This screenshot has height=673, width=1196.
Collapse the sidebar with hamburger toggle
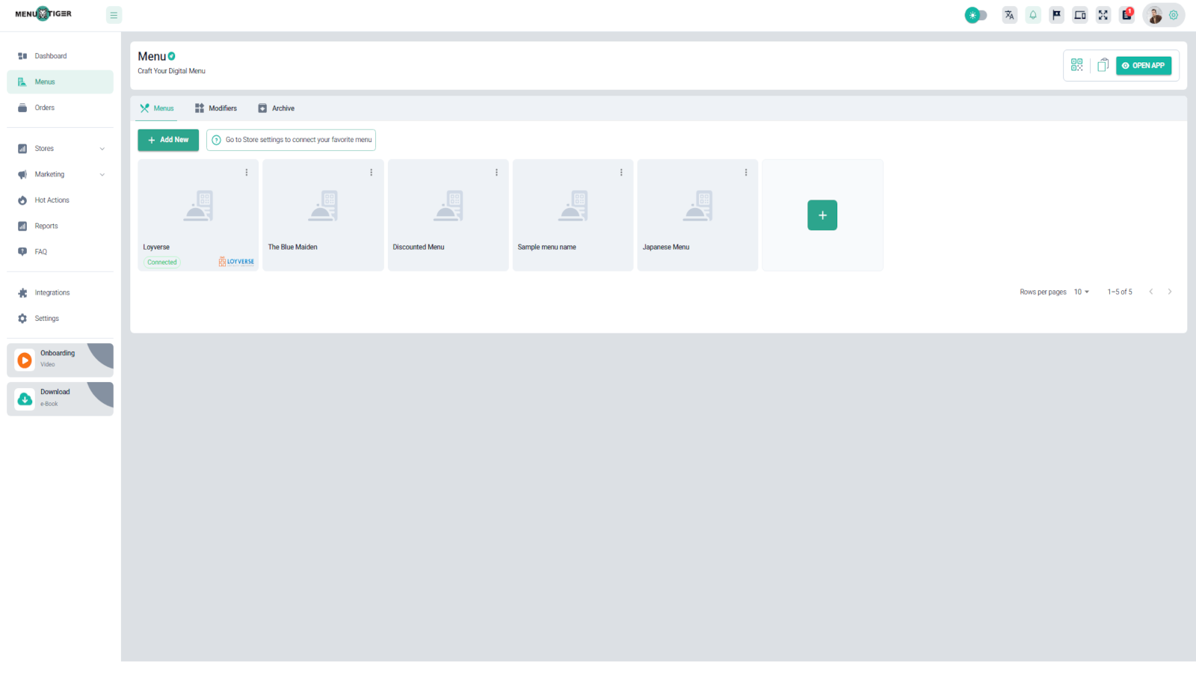point(114,15)
